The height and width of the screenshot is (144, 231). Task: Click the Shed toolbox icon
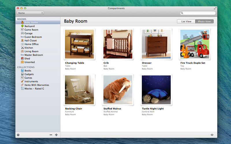(x=23, y=58)
